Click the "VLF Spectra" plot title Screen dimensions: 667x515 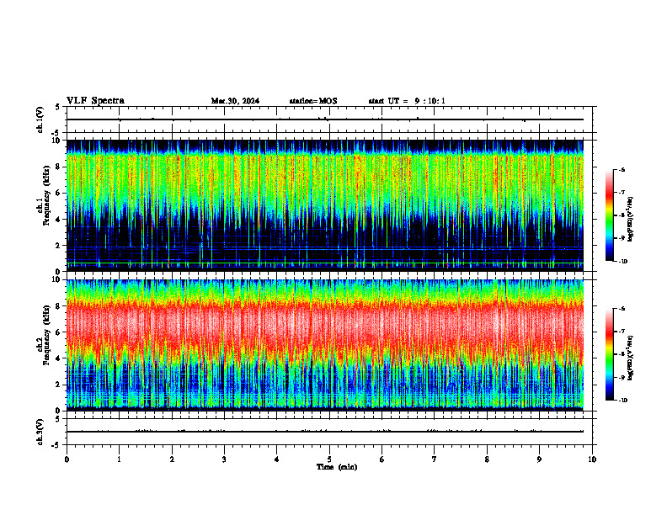95,101
